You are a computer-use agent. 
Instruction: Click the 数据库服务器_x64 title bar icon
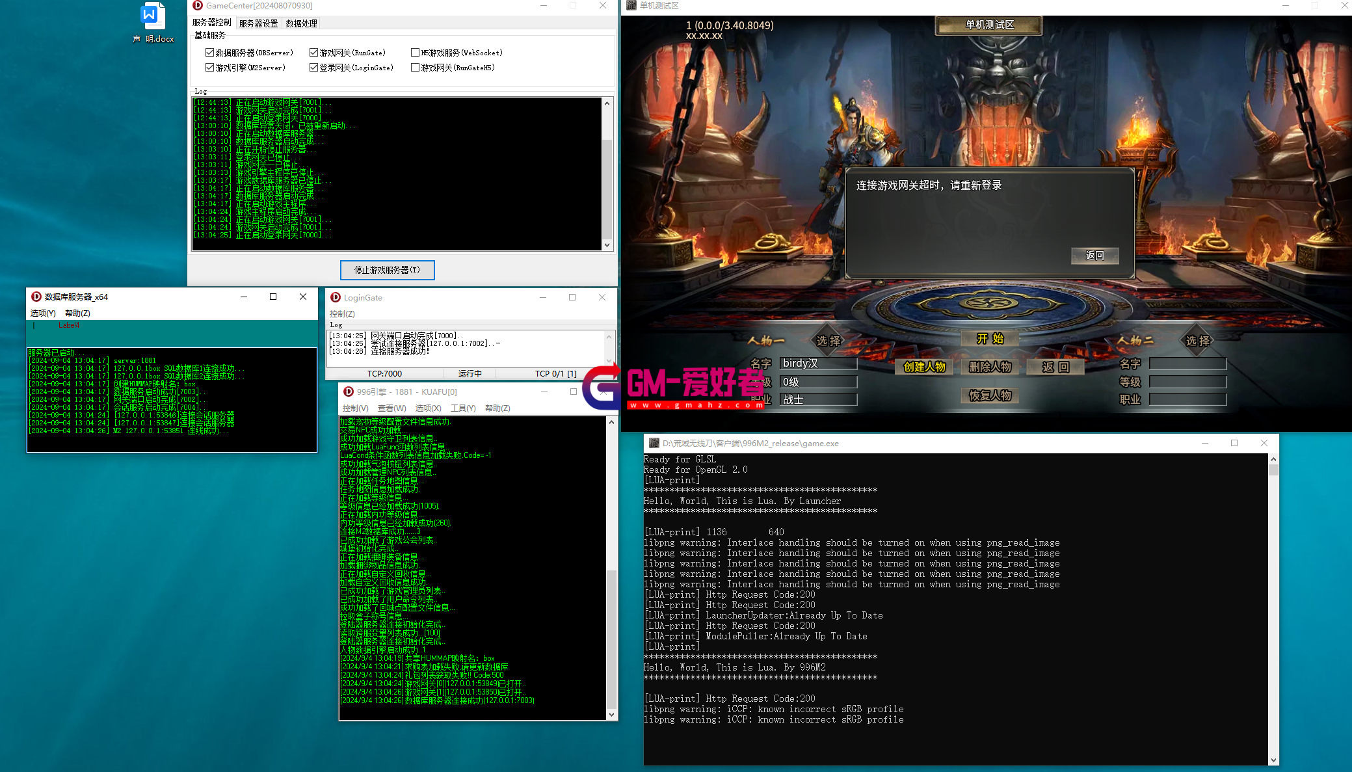36,297
